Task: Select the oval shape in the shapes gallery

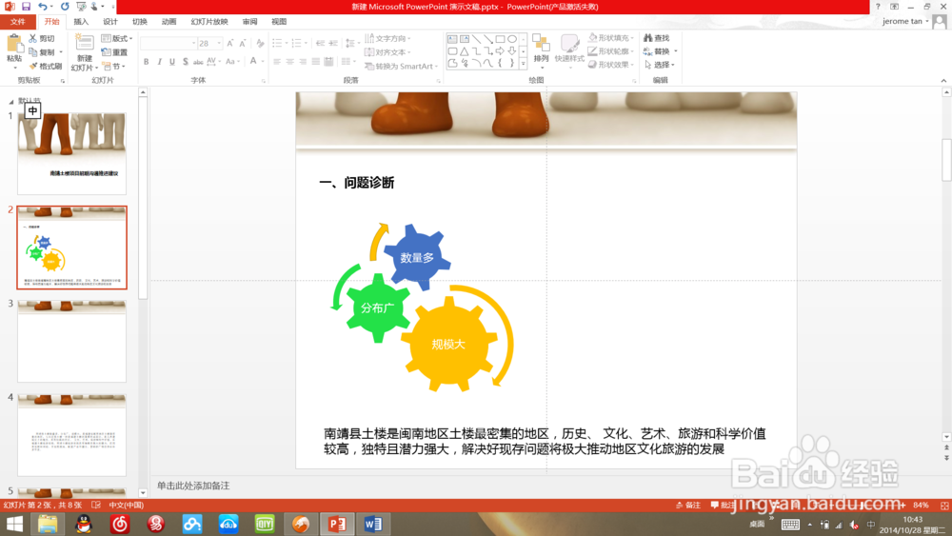Action: click(512, 39)
